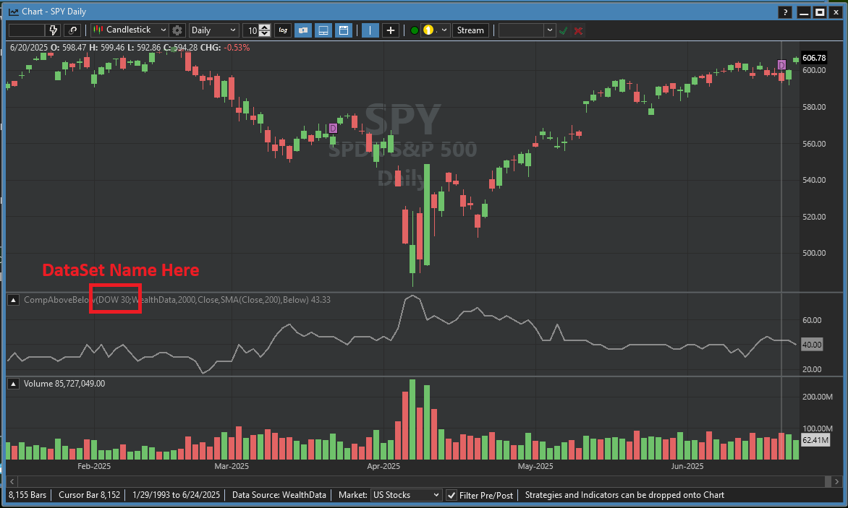Click the Stream button
Screen dimensions: 848x508
(470, 30)
